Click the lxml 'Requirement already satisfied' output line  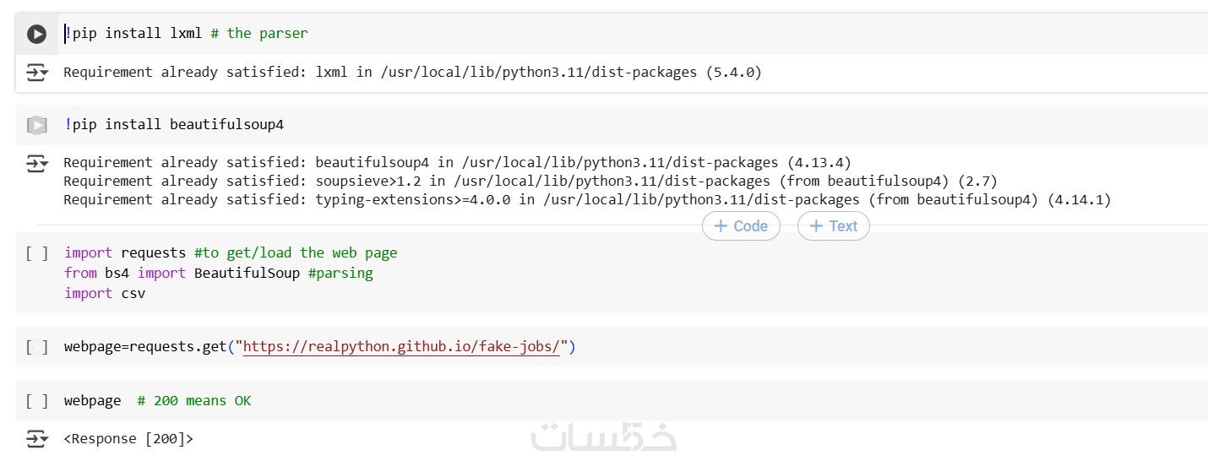point(412,73)
